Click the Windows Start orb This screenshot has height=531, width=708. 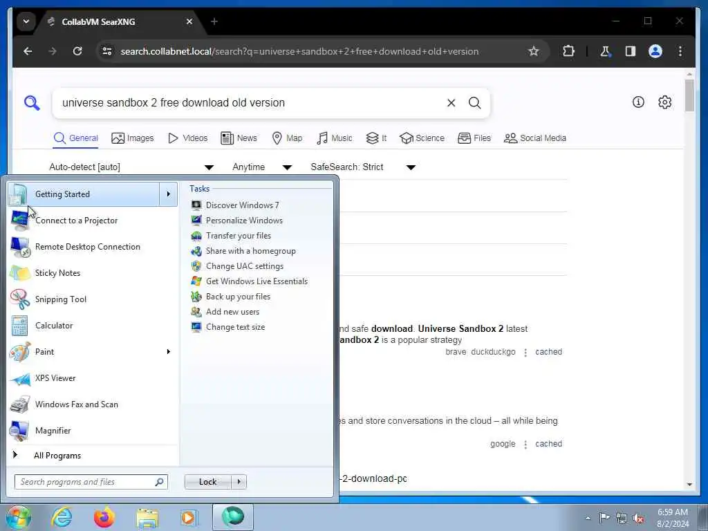click(18, 517)
